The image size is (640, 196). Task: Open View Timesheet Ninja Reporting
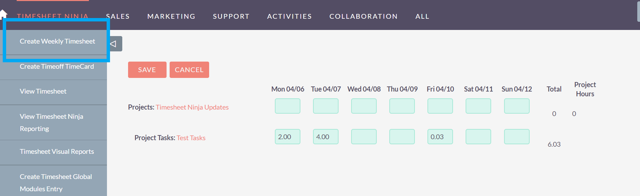51,122
